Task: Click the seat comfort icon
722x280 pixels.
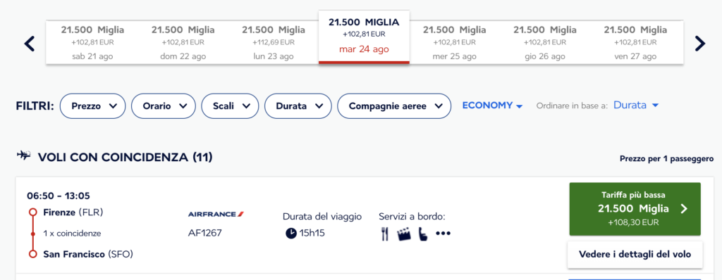Action: click(423, 234)
